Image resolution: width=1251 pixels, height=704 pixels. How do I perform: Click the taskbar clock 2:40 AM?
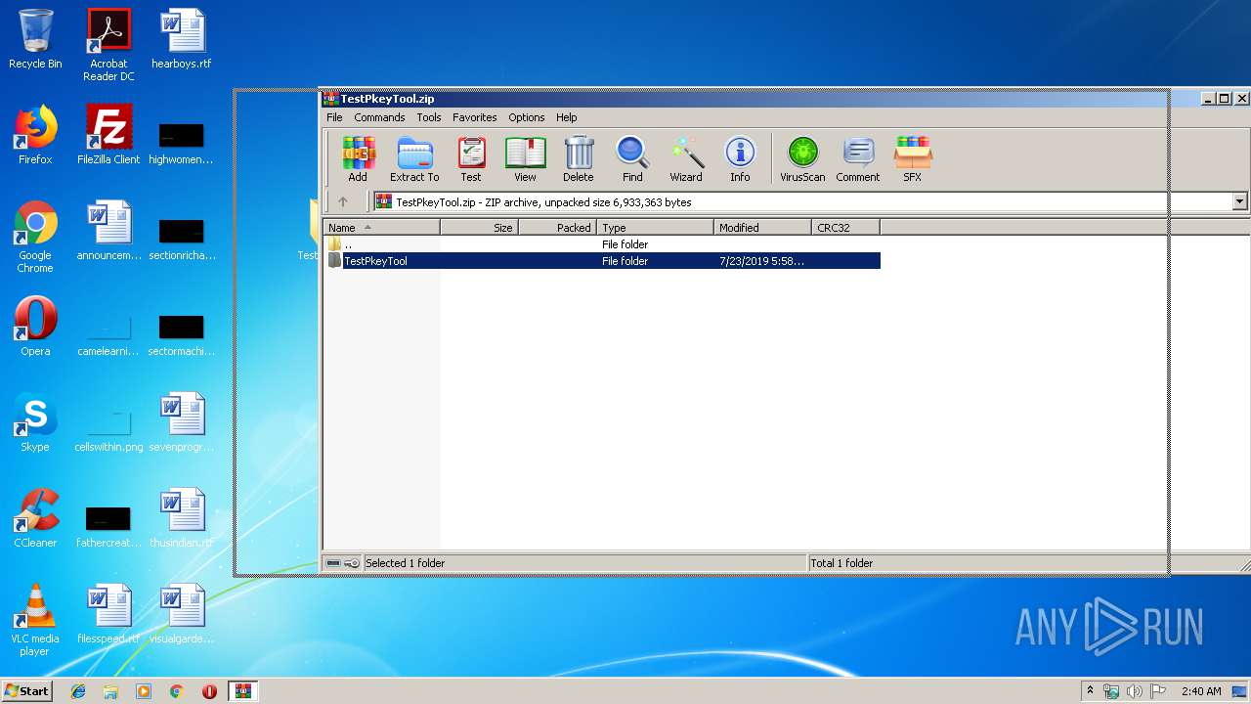1201,691
